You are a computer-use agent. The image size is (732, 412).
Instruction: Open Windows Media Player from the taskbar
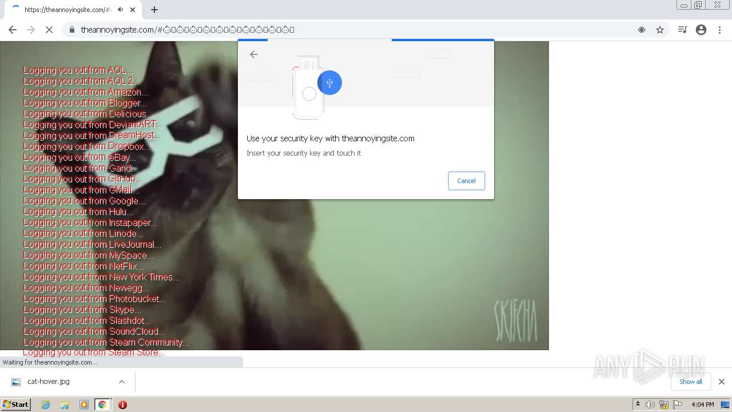tap(84, 405)
